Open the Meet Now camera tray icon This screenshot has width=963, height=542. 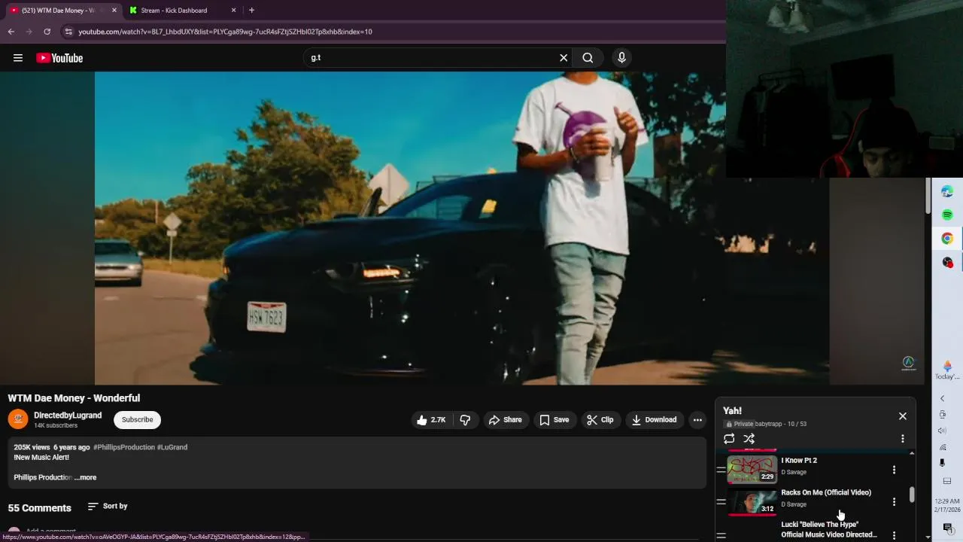pos(942,415)
